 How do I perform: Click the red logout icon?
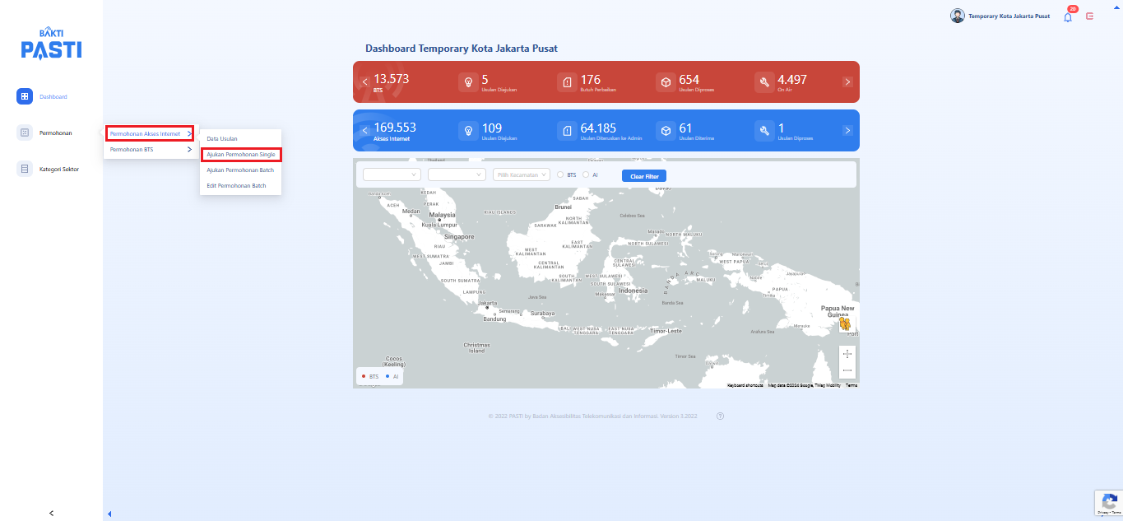(x=1090, y=16)
